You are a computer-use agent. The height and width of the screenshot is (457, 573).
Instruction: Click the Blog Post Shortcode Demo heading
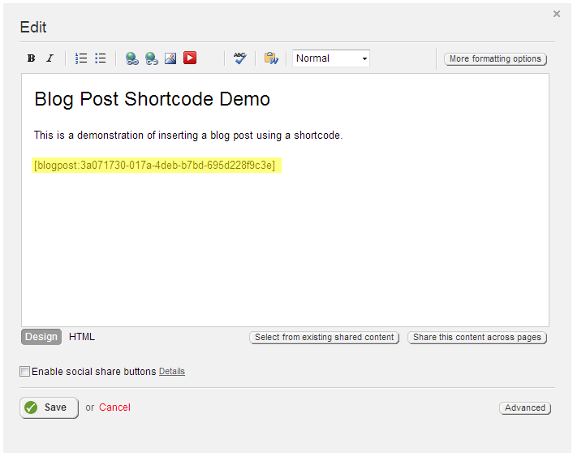[x=152, y=99]
